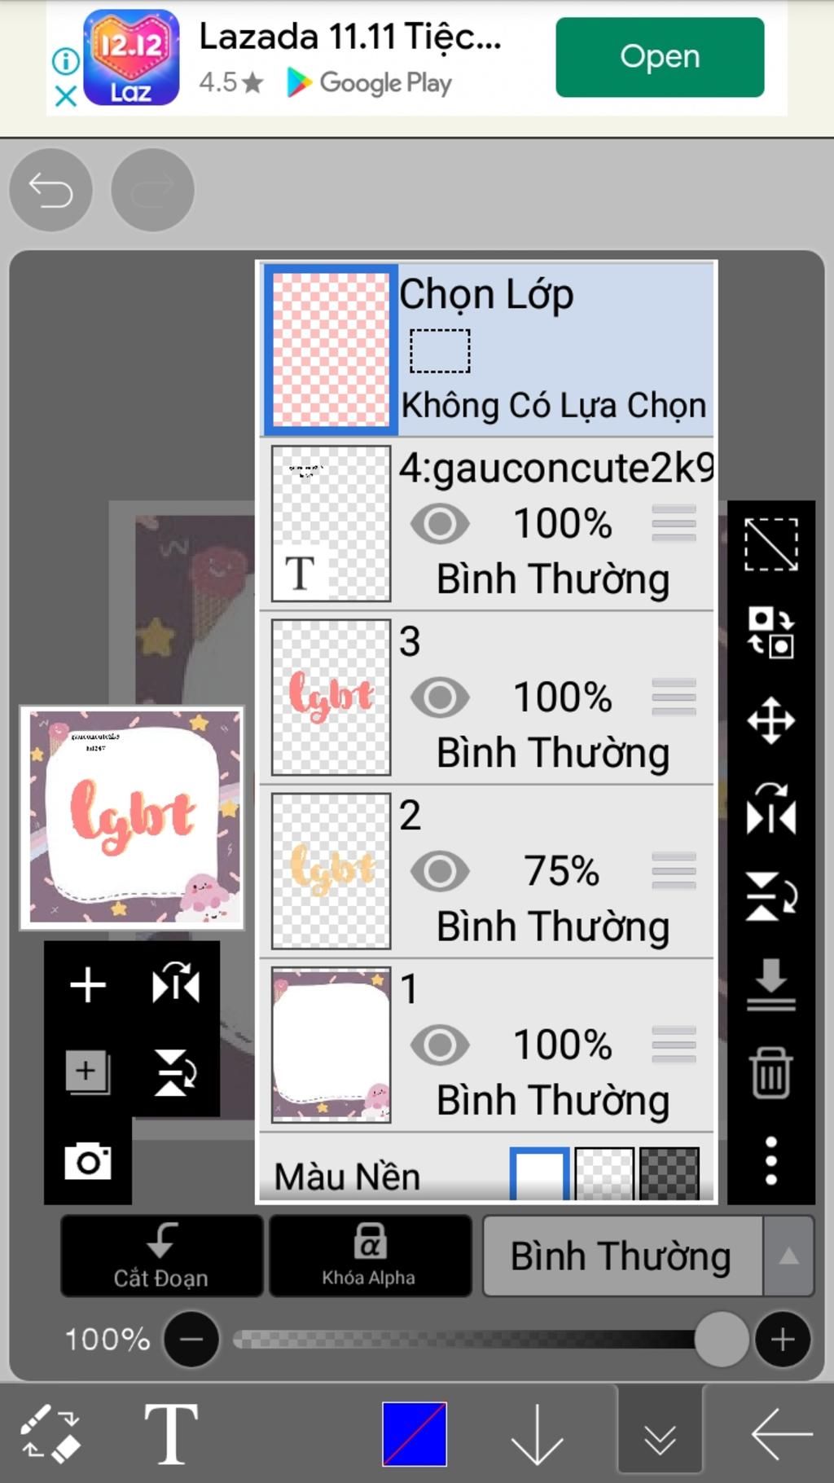This screenshot has height=1483, width=834.
Task: Open the Lazada ad with Open button
Action: coord(660,57)
